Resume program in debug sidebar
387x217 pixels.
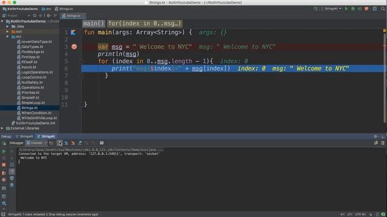point(4,151)
